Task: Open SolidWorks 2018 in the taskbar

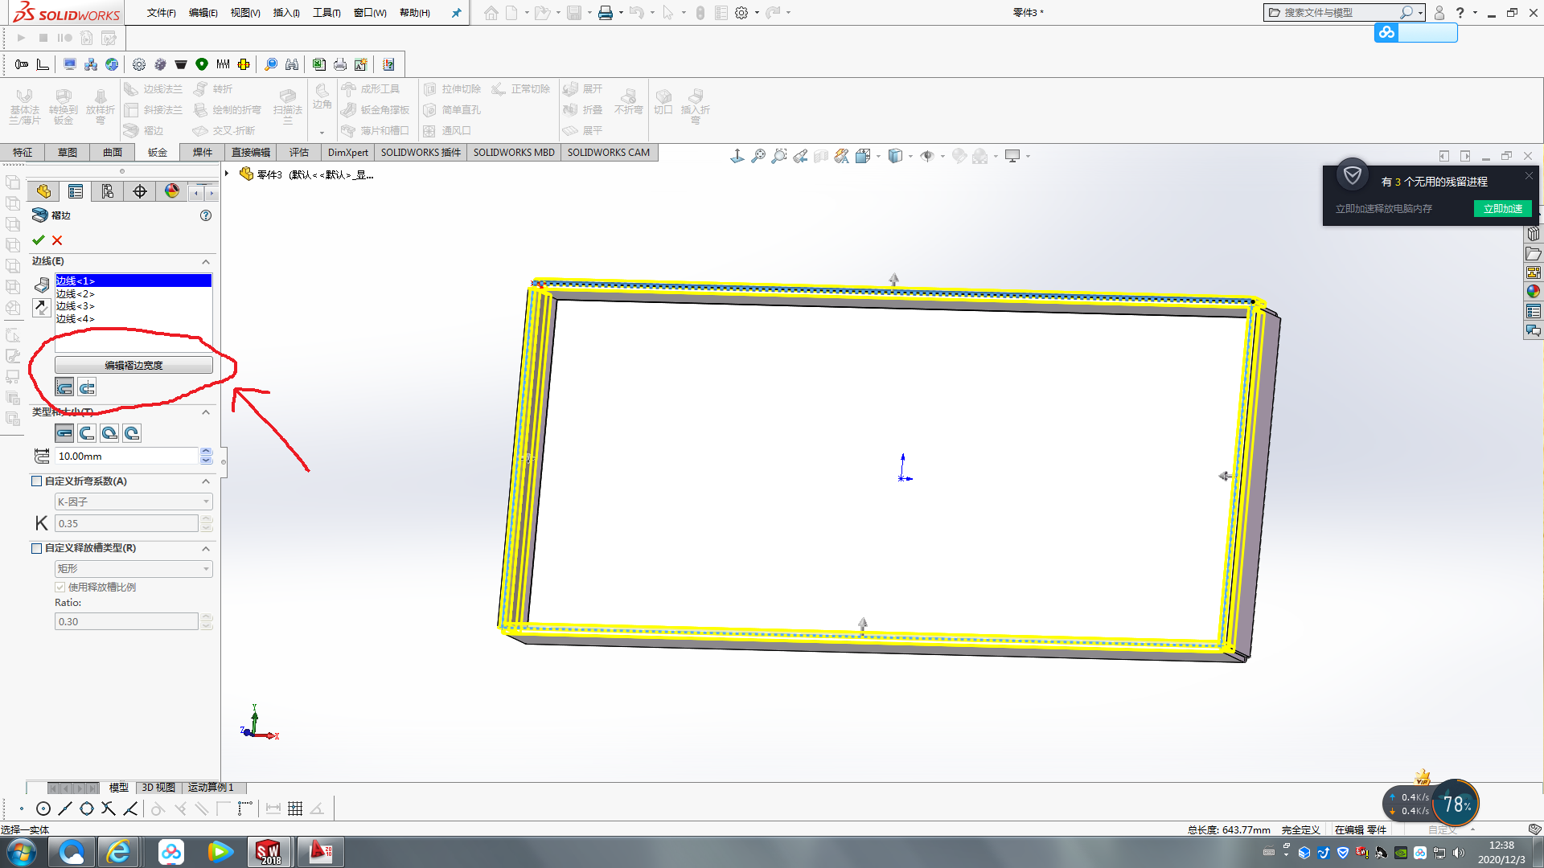Action: tap(268, 851)
